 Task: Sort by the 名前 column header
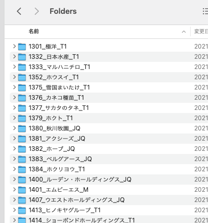click(x=34, y=31)
